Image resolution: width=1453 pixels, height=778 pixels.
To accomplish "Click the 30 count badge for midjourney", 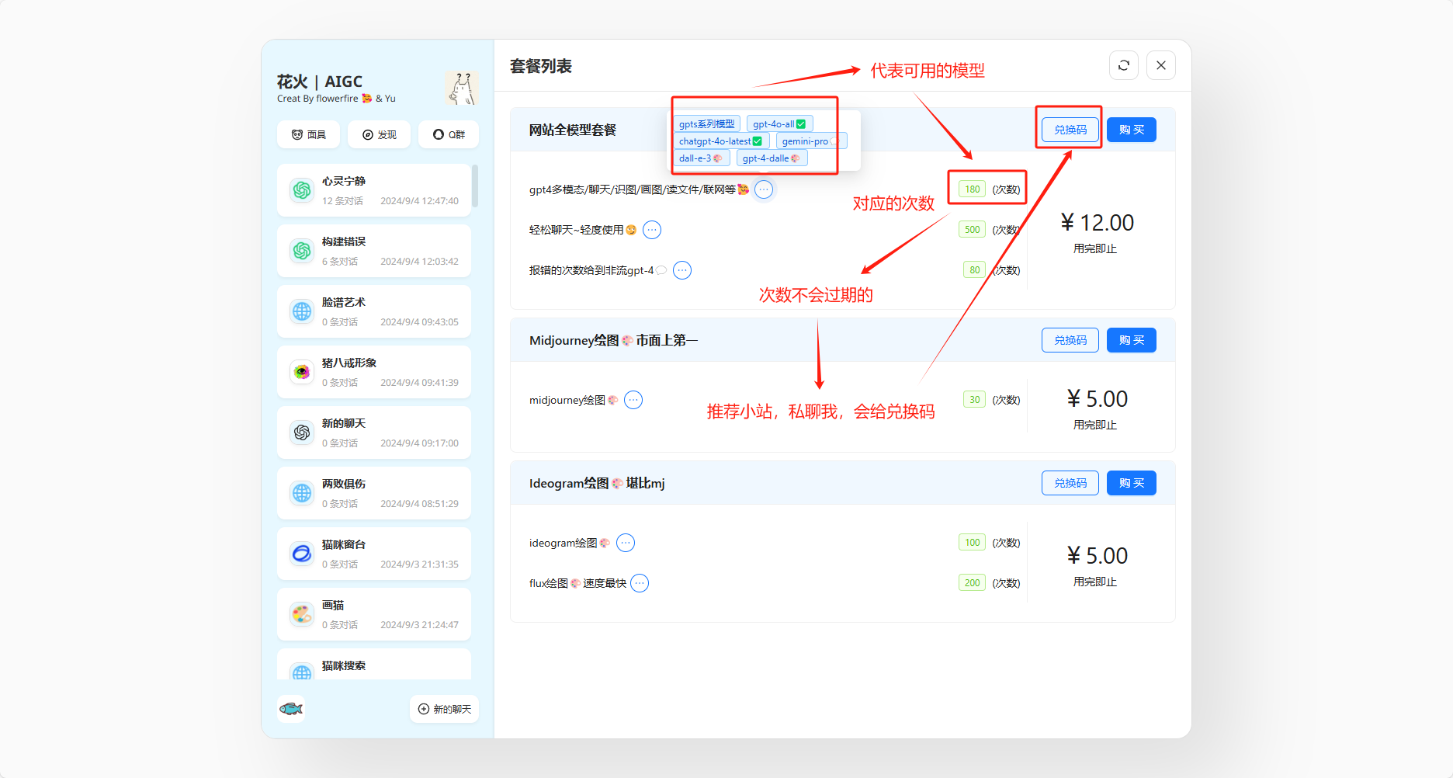I will tap(974, 400).
